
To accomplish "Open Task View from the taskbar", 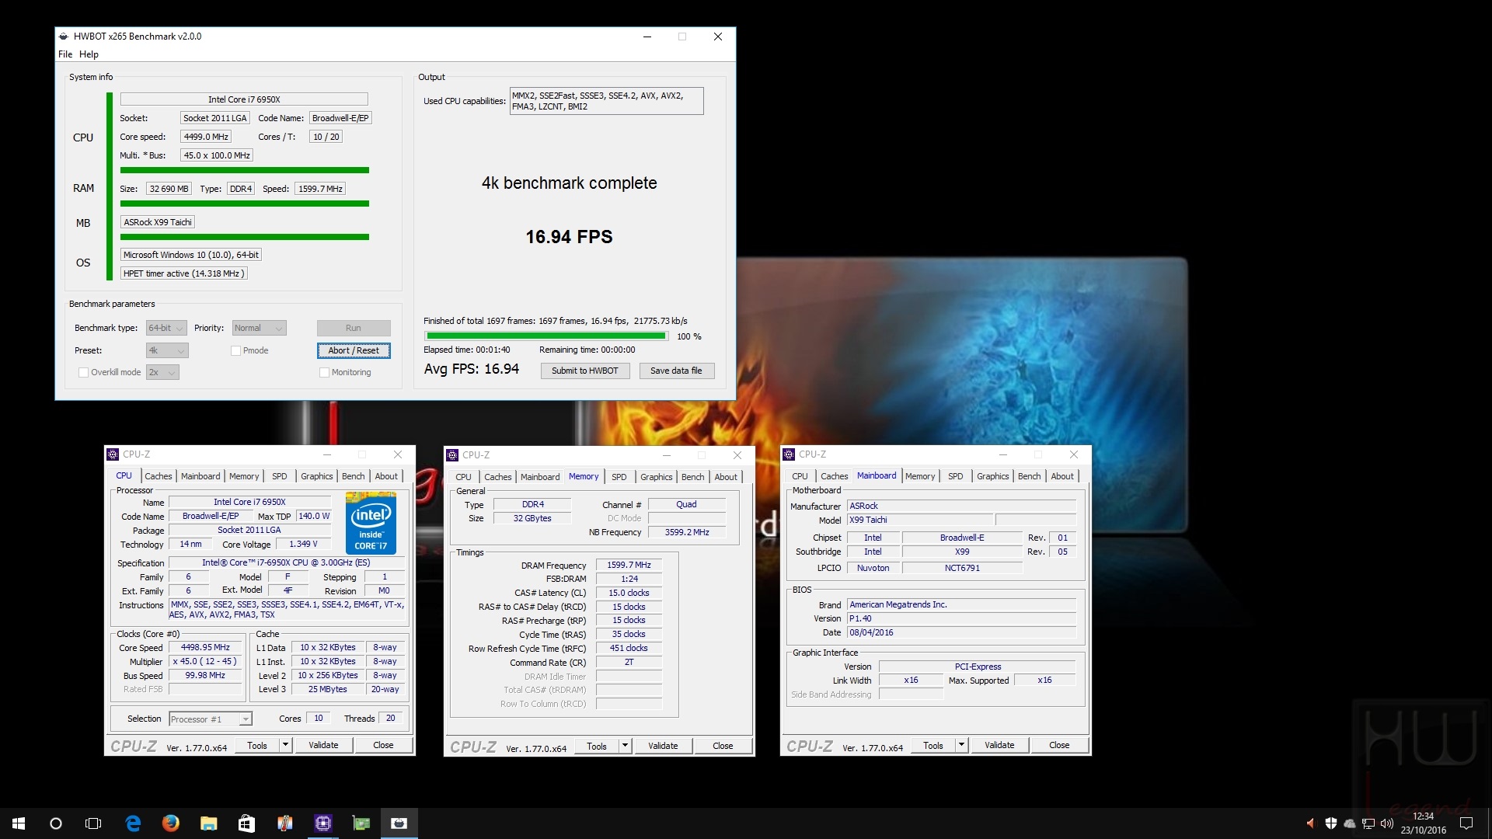I will pos(93,823).
